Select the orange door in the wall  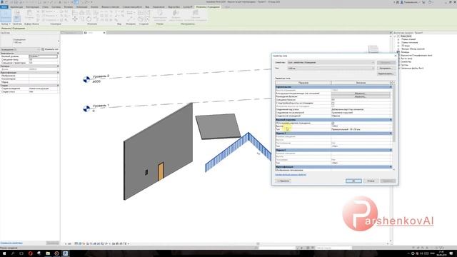(x=161, y=171)
